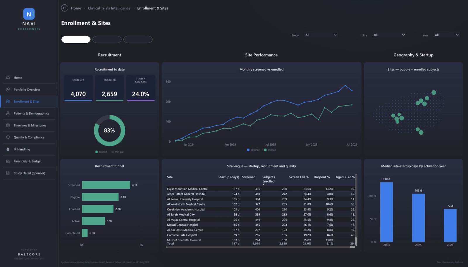Click the Portfolio Overview pie icon

[x=8, y=89]
